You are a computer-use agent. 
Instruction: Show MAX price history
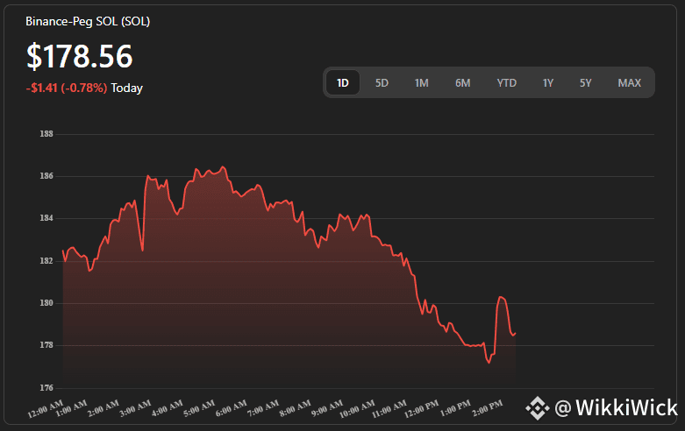pos(630,83)
